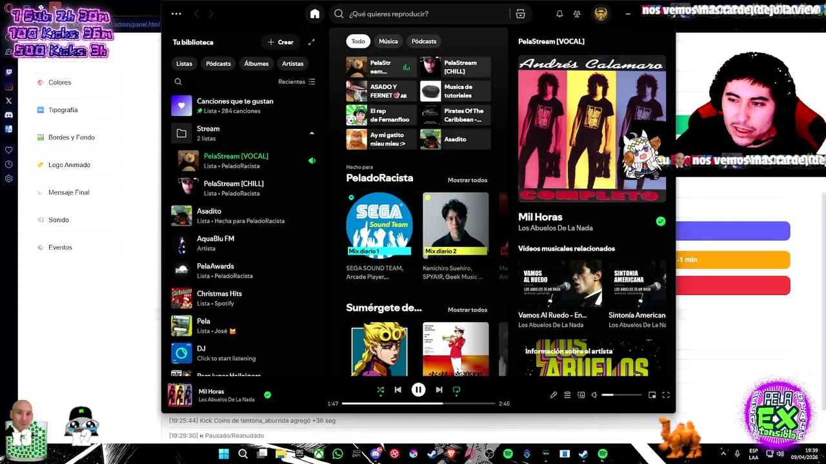Click Mostrar todos beside PeladoRacista
The height and width of the screenshot is (464, 826).
(x=467, y=180)
